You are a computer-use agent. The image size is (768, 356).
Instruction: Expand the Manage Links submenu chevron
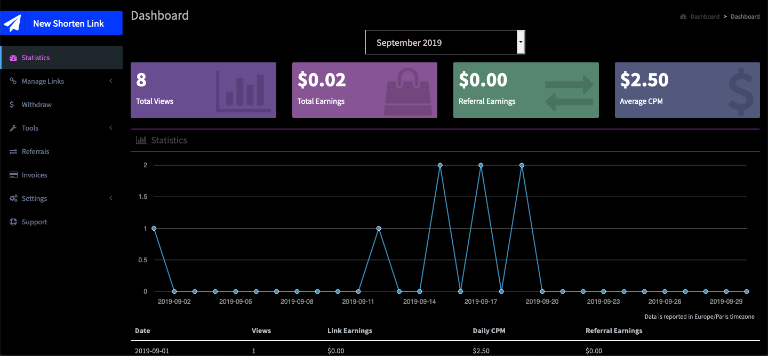(111, 82)
